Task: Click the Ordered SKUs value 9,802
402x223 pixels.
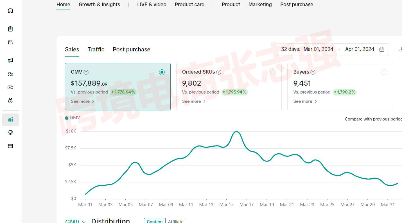Action: coord(192,83)
